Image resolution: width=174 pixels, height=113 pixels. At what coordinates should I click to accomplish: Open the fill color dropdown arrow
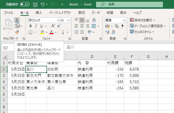click(x=46, y=32)
